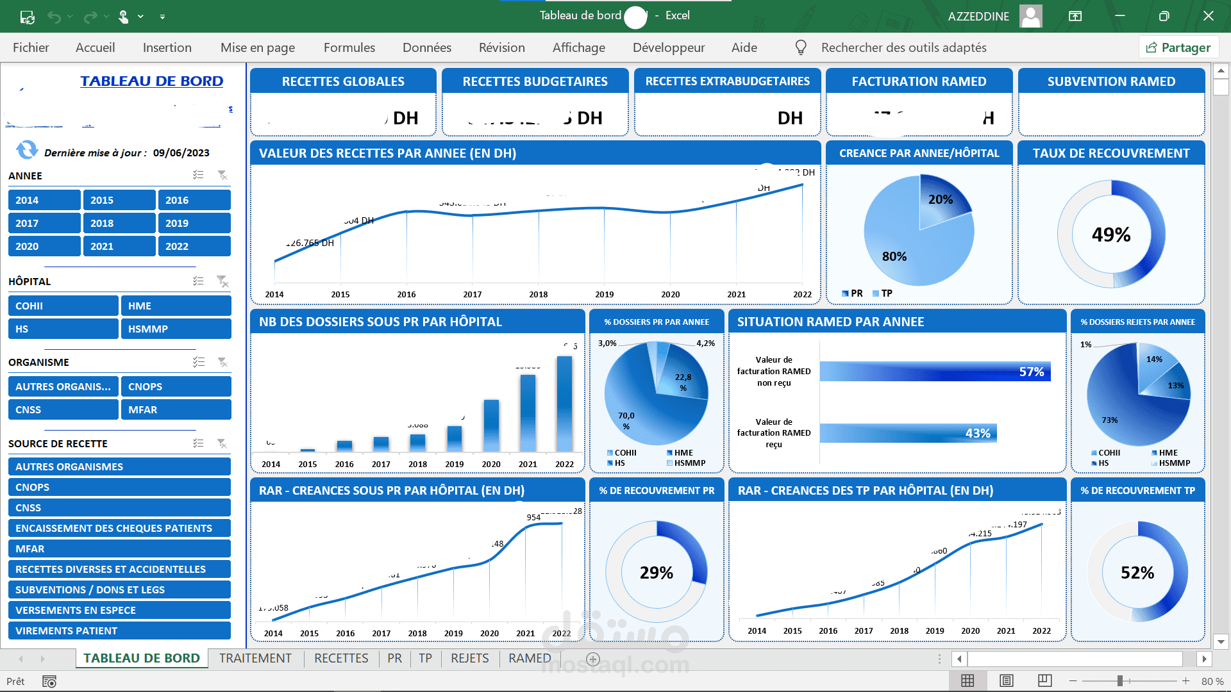The width and height of the screenshot is (1231, 692).
Task: Open the Développeur ribbon tab
Action: click(x=669, y=47)
